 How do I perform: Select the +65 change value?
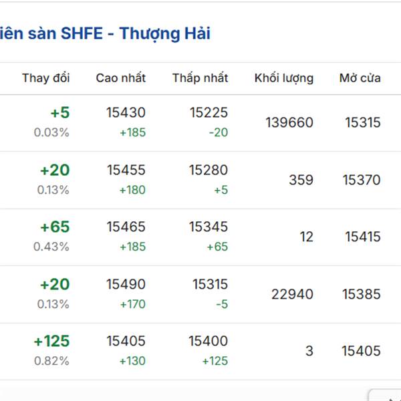[55, 227]
